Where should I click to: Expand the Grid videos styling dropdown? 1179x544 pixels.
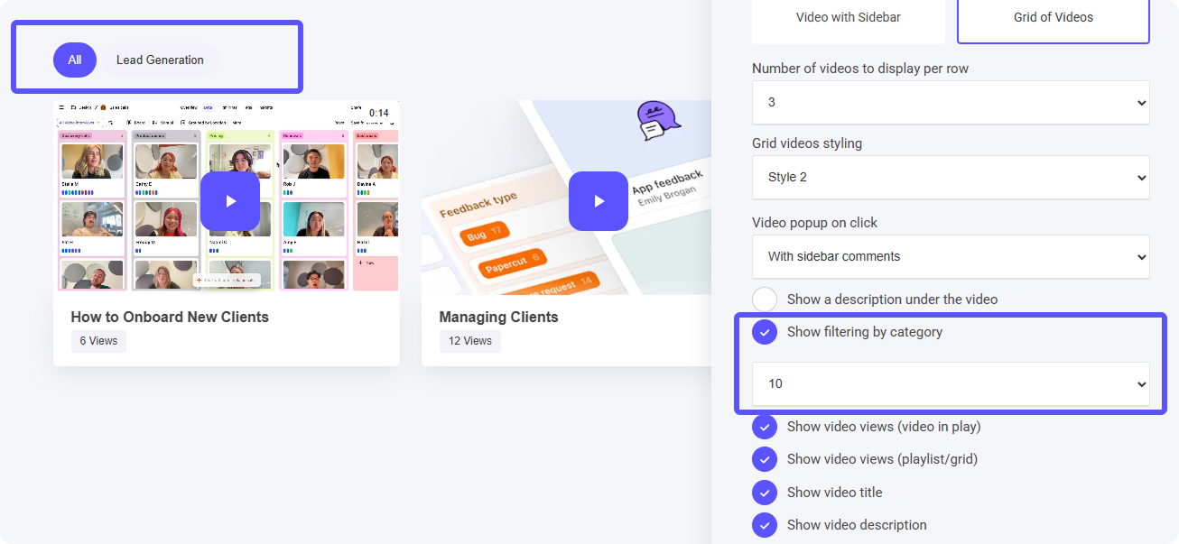[x=950, y=178]
